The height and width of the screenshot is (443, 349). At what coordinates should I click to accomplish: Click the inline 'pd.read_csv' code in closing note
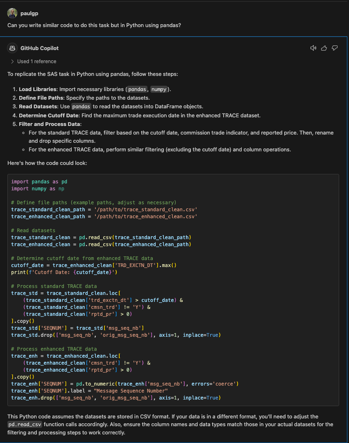[x=25, y=425]
